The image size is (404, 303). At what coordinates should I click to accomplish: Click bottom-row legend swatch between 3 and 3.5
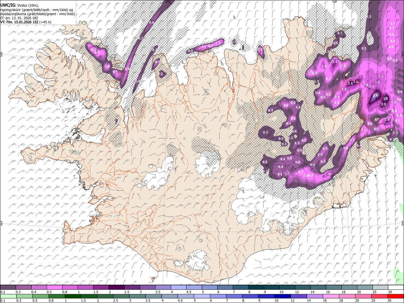137,296
